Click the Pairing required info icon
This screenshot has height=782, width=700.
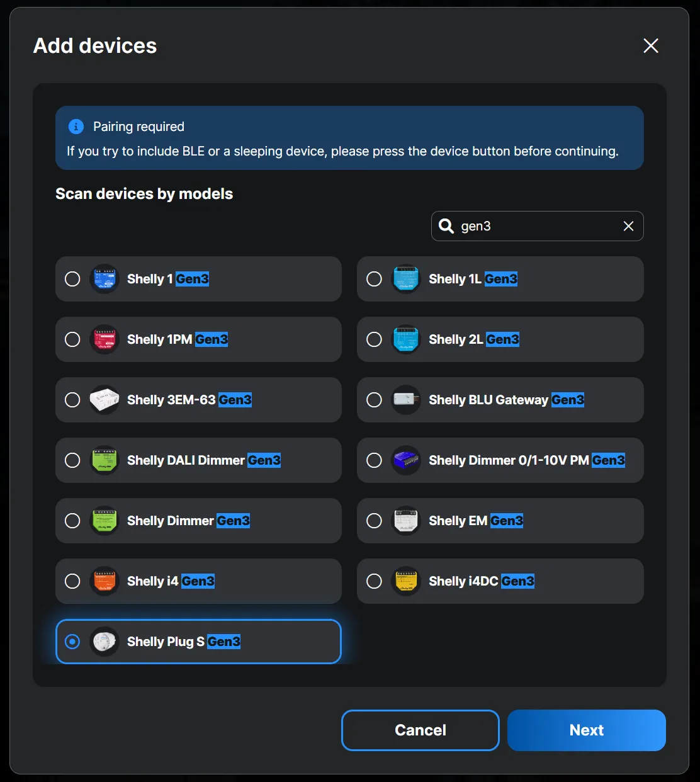click(76, 127)
